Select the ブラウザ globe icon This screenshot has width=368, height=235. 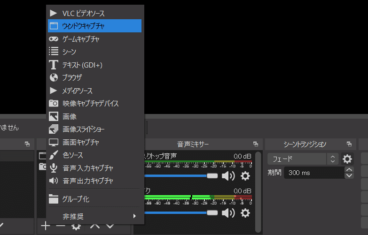(54, 77)
